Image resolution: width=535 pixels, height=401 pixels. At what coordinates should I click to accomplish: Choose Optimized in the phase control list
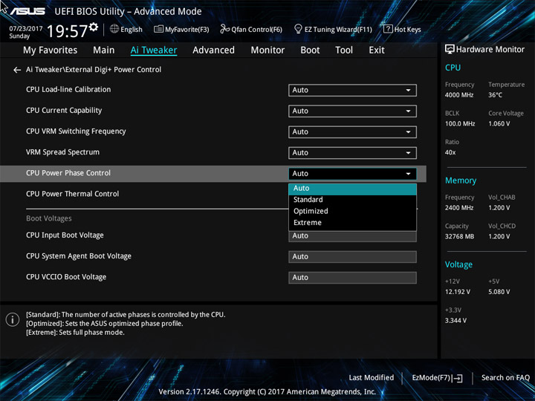coord(352,211)
